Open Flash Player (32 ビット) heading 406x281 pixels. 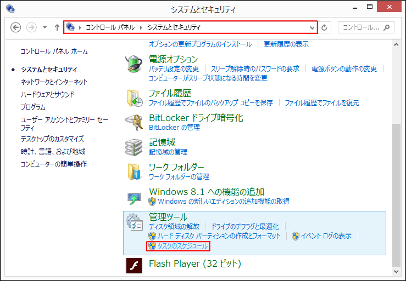click(x=195, y=263)
